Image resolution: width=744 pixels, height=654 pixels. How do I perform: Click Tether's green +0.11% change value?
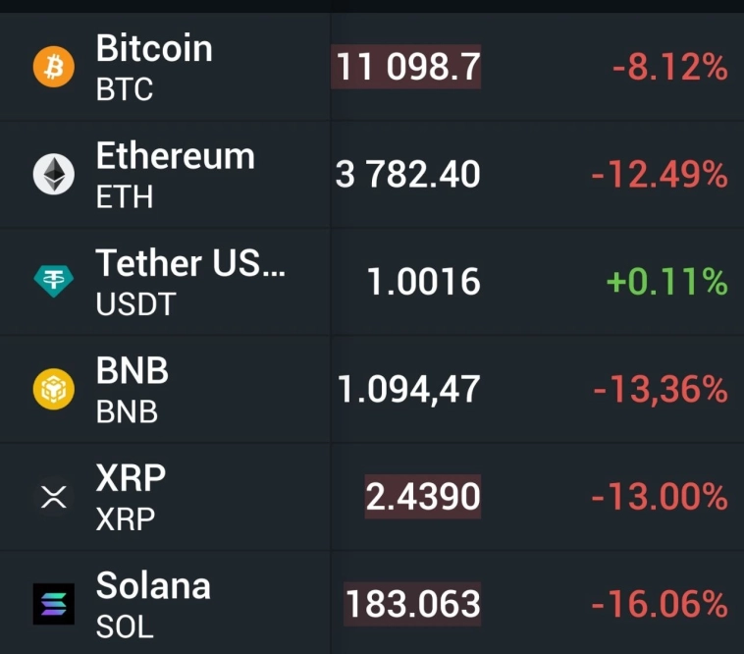click(x=666, y=283)
